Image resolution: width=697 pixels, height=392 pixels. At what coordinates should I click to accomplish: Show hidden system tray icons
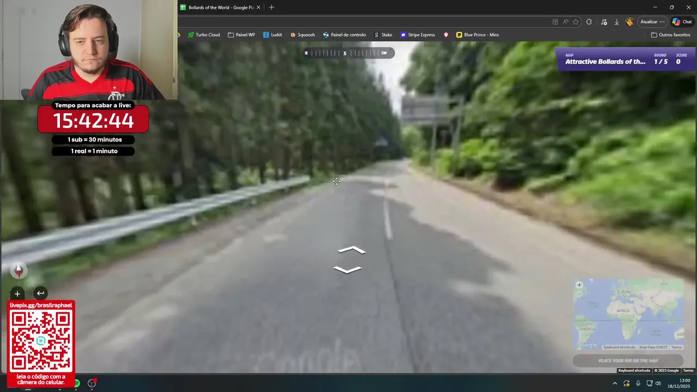coord(615,383)
